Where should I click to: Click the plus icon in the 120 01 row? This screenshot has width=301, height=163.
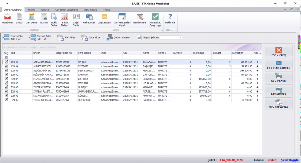click(x=257, y=62)
